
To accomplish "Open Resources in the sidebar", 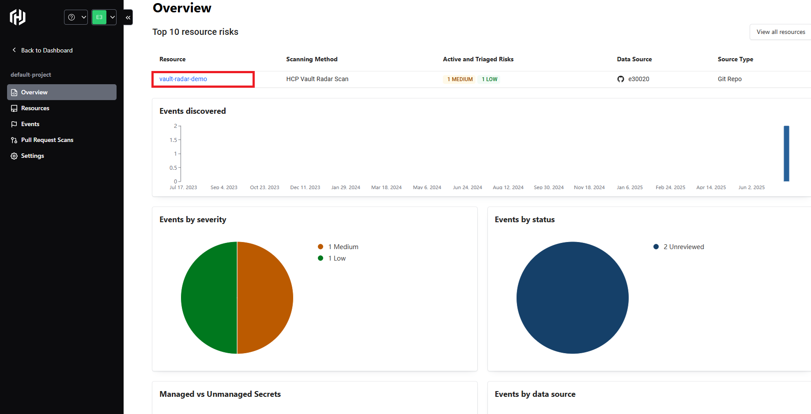I will pos(62,108).
